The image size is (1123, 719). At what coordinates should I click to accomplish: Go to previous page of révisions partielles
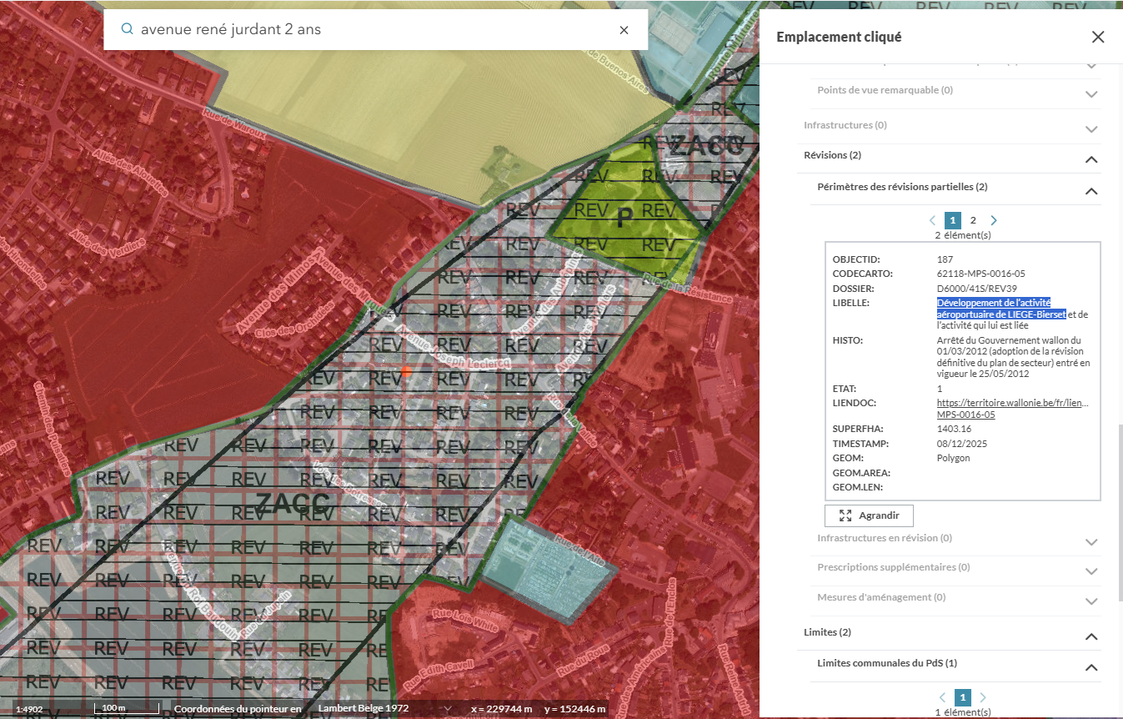[933, 220]
